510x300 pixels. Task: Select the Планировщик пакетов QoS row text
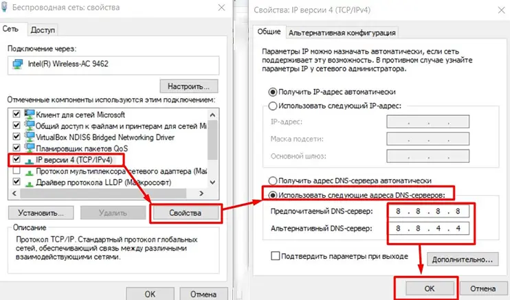pyautogui.click(x=82, y=148)
